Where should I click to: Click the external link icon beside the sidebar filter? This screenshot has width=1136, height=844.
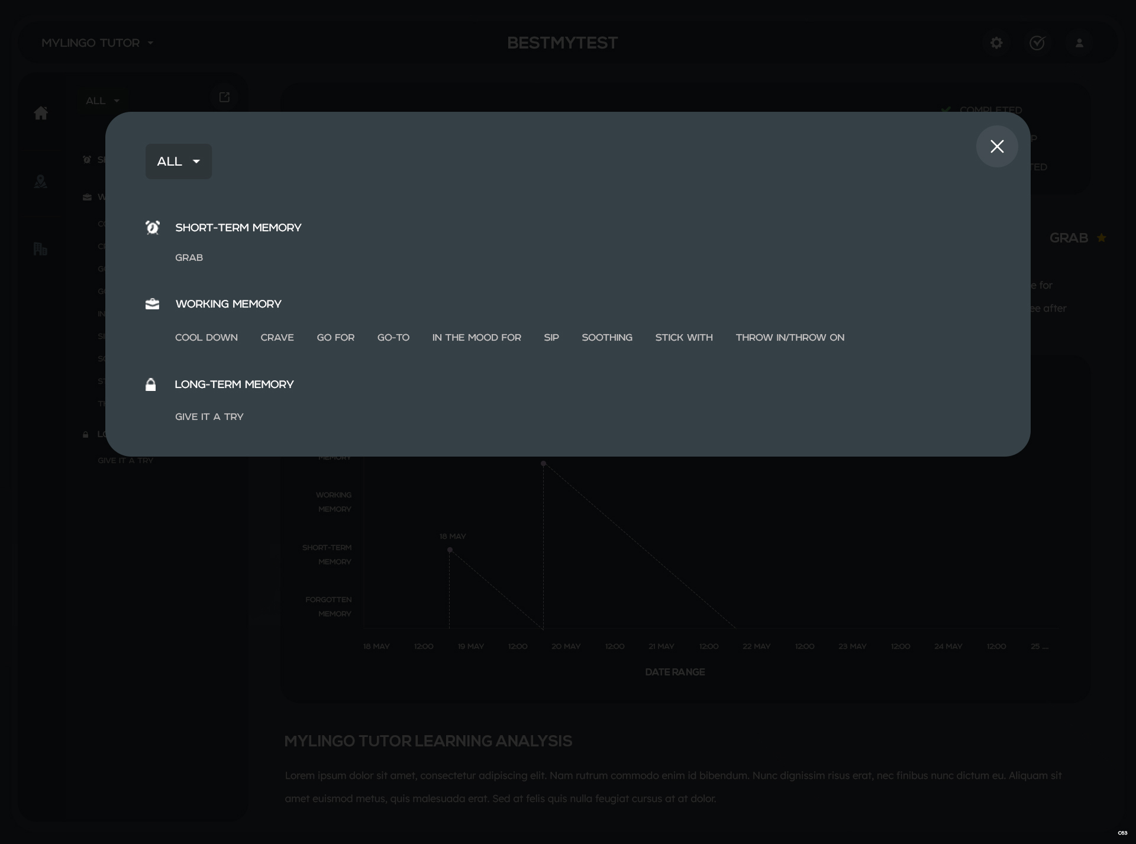pos(224,97)
